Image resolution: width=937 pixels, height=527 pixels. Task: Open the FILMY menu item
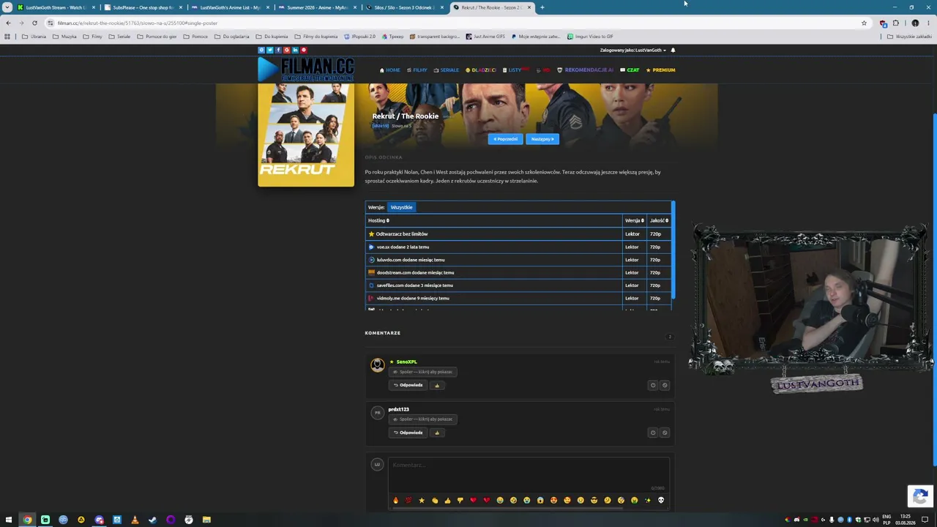(x=417, y=70)
